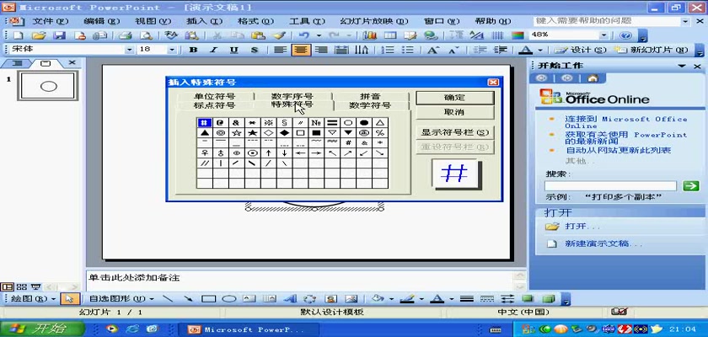Click the 显示符号栏 button
Image resolution: width=708 pixels, height=337 pixels.
tap(454, 132)
